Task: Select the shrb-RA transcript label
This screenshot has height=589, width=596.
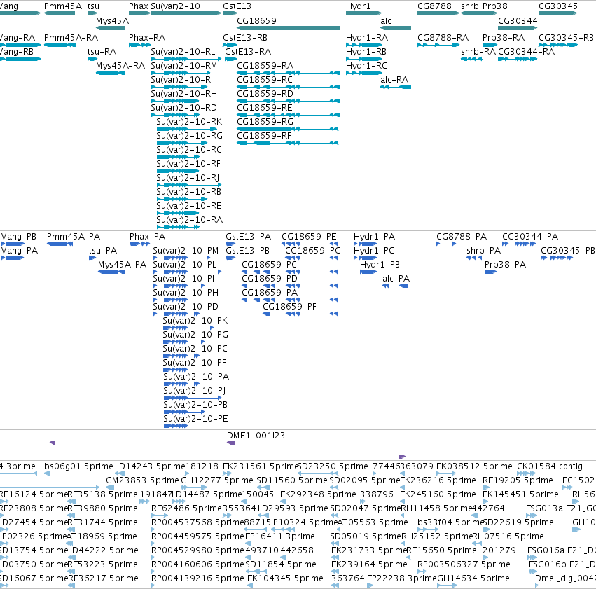Action: pos(478,52)
